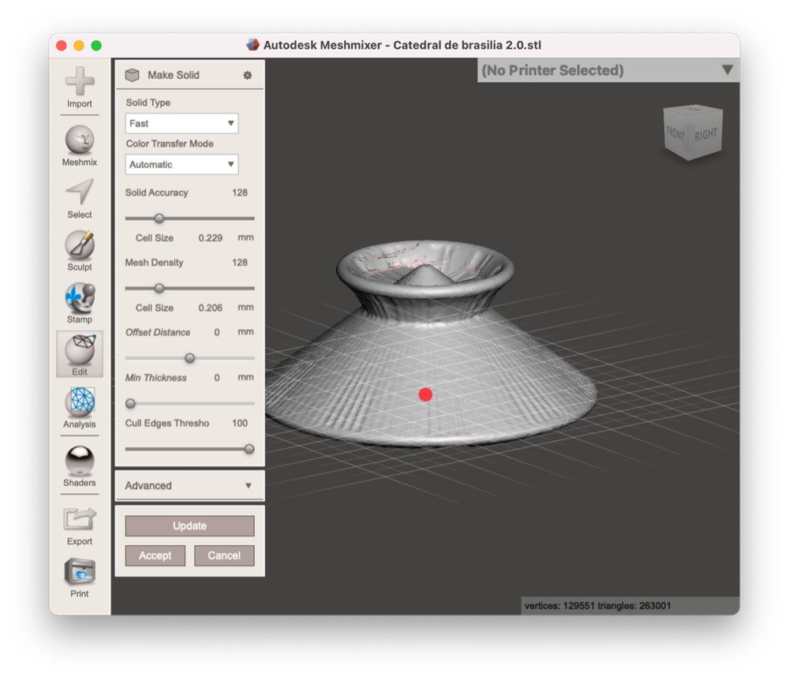Click the Mesh Density Cell Size 0.206
The height and width of the screenshot is (680, 789).
[210, 308]
